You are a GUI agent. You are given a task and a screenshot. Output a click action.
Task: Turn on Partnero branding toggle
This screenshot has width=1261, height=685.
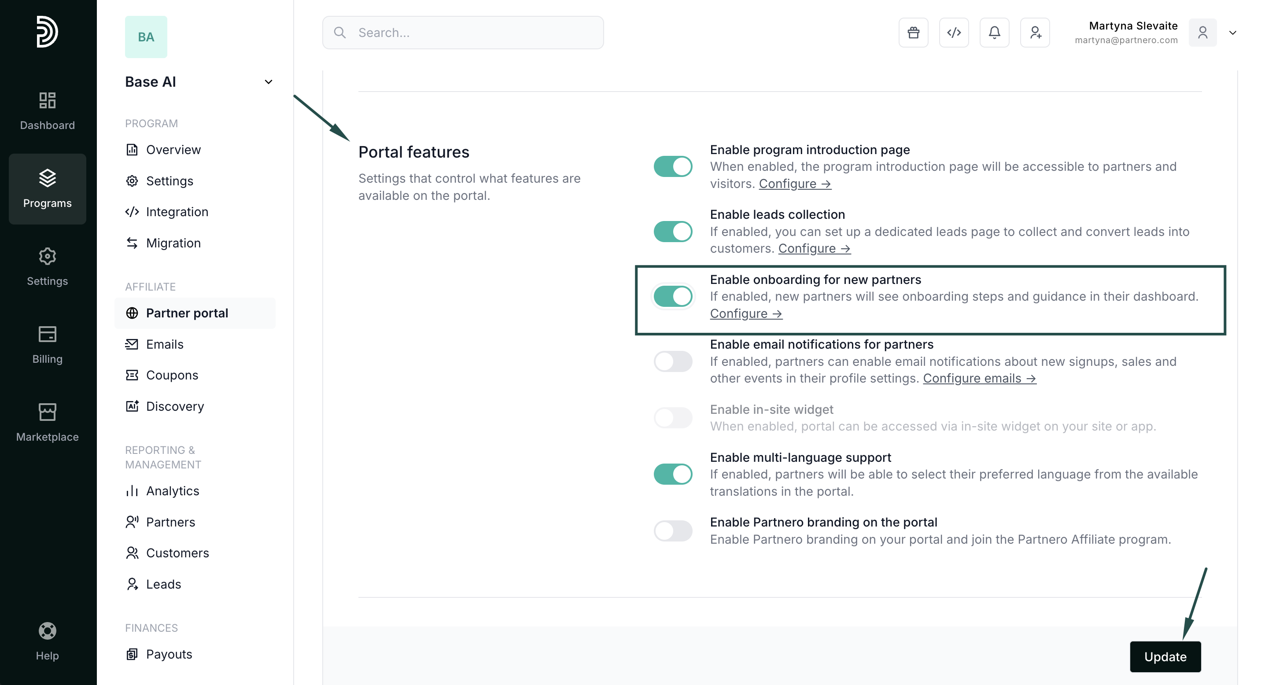tap(673, 531)
